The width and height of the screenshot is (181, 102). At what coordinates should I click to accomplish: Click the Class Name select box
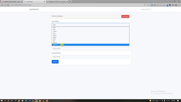[90, 25]
